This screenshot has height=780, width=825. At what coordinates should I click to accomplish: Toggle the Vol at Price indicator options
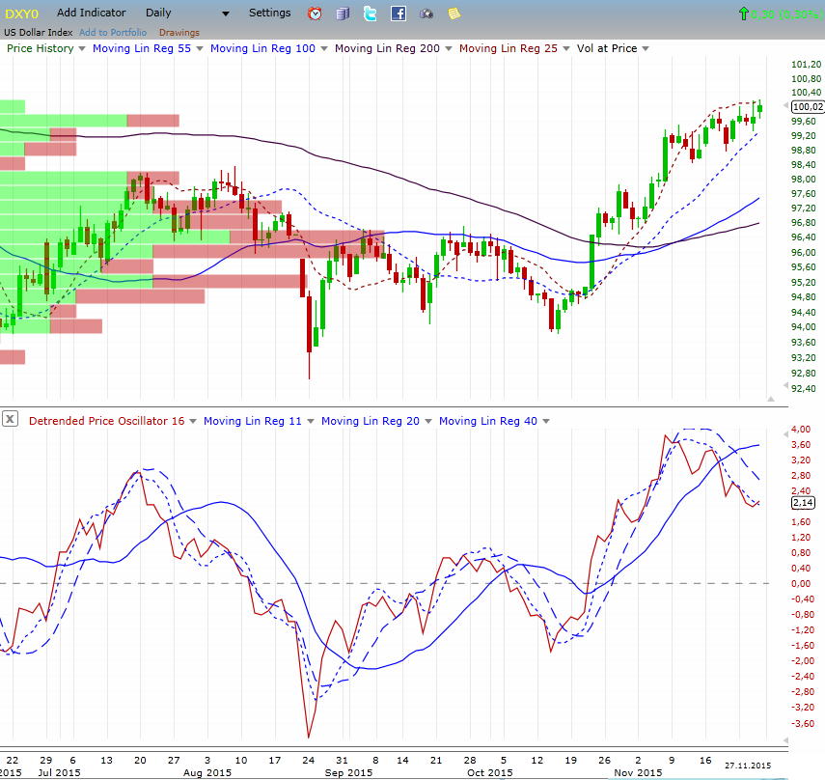click(646, 48)
